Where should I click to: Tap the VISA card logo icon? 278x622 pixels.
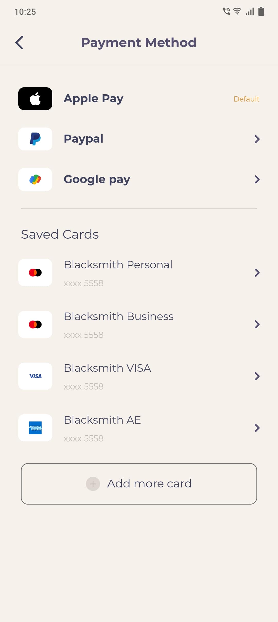[x=35, y=376]
